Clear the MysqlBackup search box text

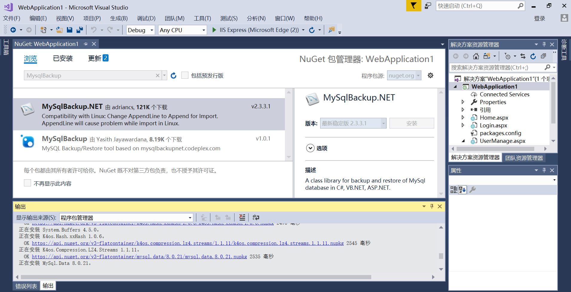click(158, 75)
